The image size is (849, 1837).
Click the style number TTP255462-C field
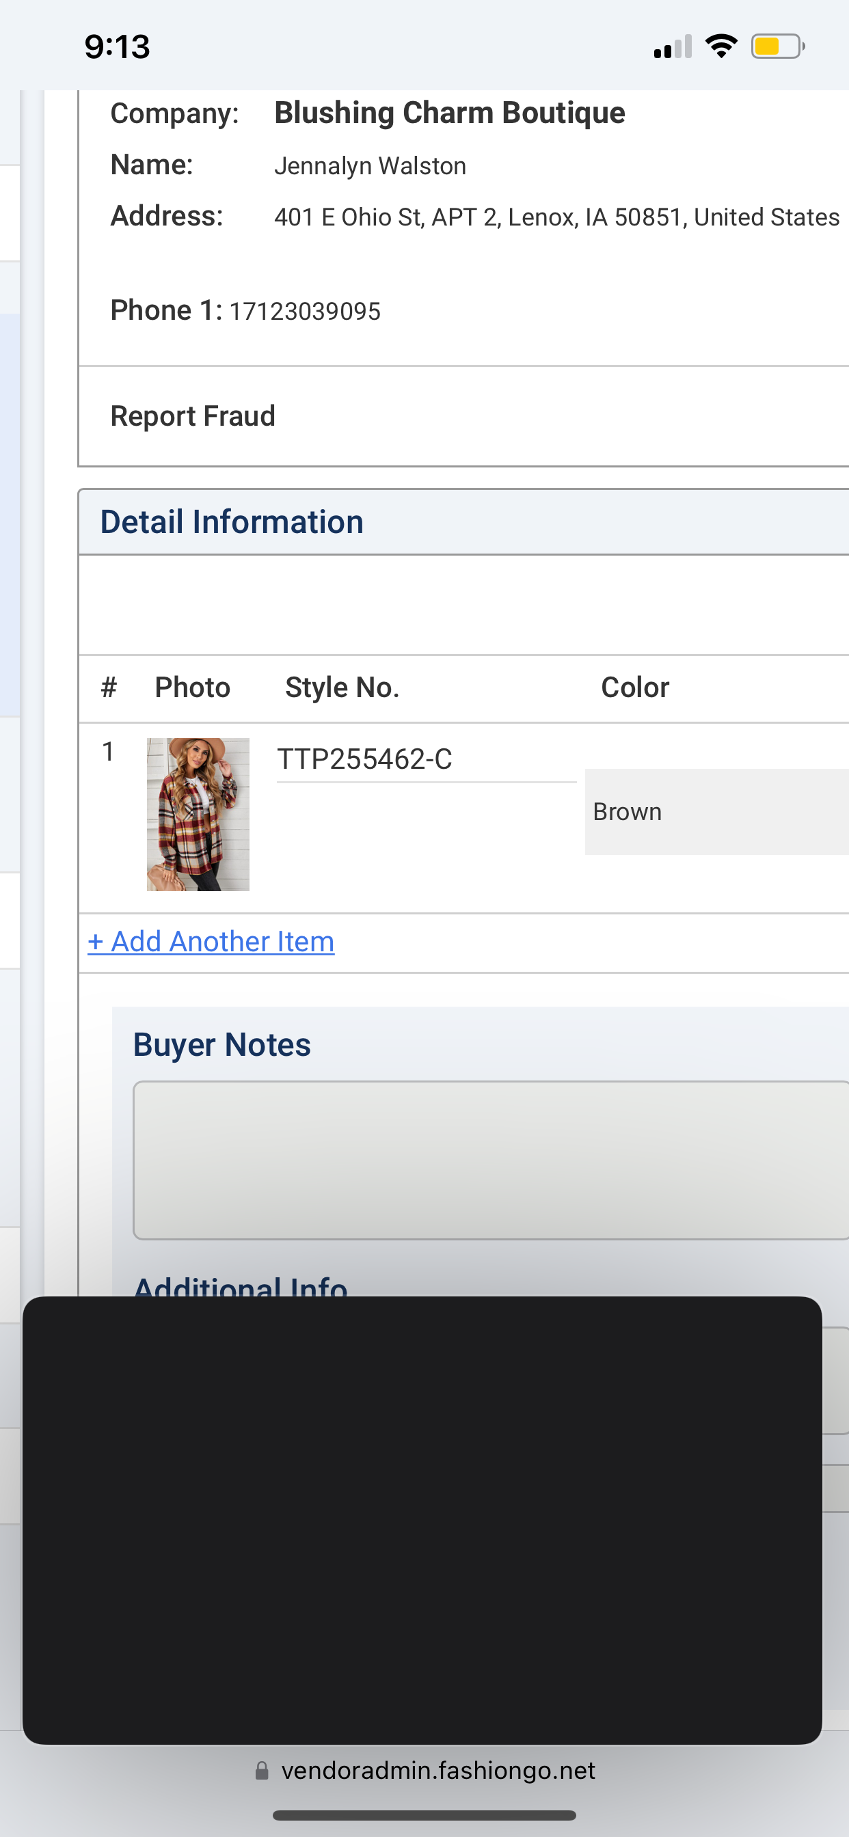pyautogui.click(x=425, y=759)
